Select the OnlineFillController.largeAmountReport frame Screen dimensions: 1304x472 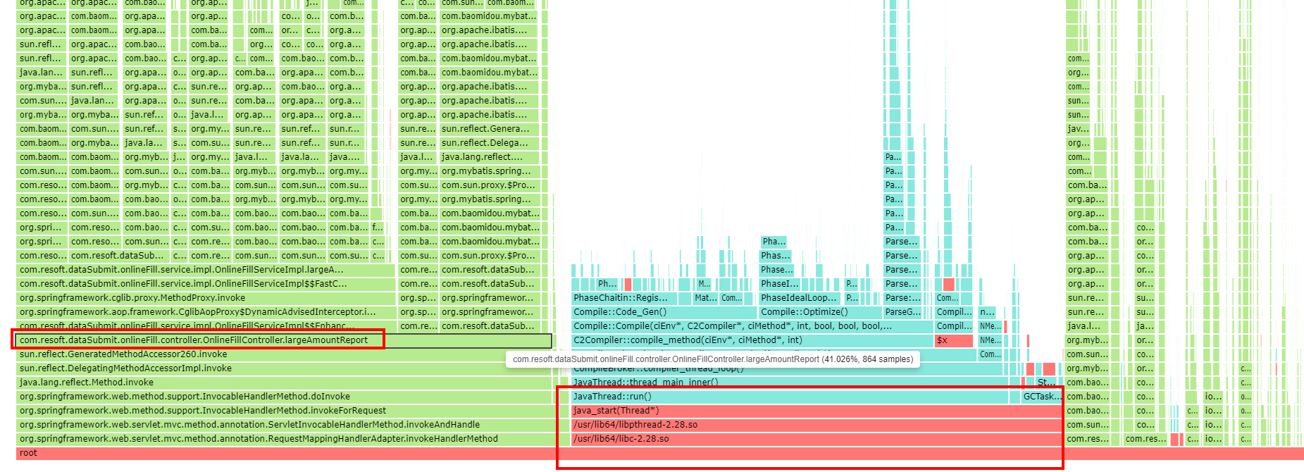[194, 340]
